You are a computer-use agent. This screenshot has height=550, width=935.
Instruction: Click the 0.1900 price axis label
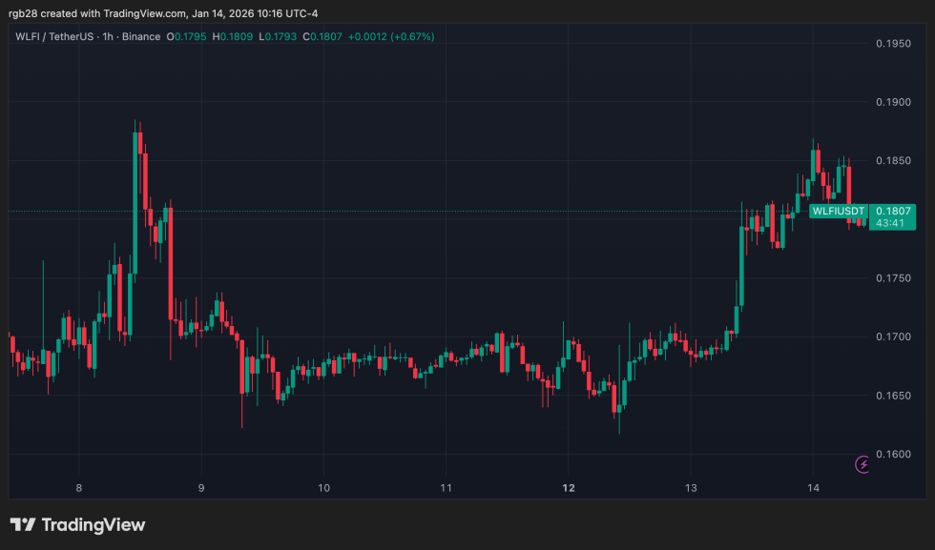click(894, 102)
